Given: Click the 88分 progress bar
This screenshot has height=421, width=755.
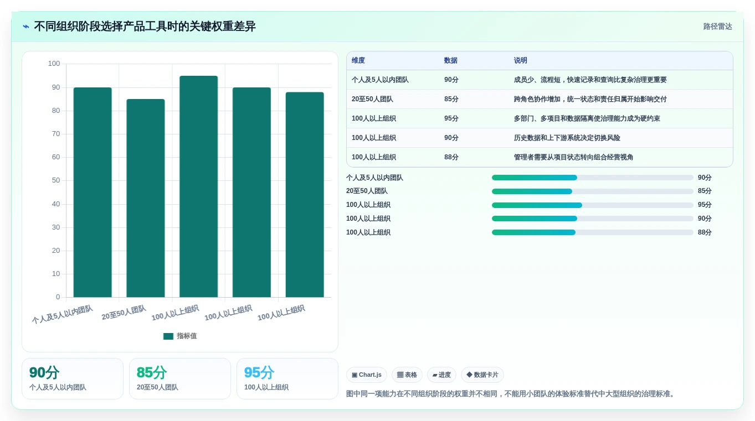Looking at the screenshot, I should coord(593,232).
